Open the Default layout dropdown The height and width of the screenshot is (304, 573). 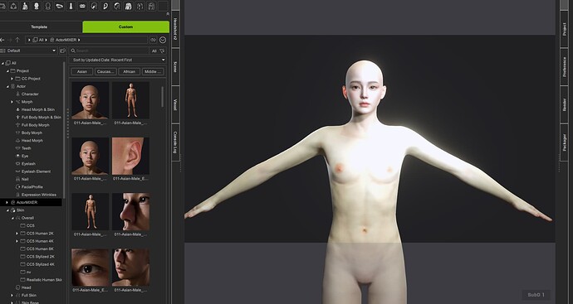pos(28,51)
